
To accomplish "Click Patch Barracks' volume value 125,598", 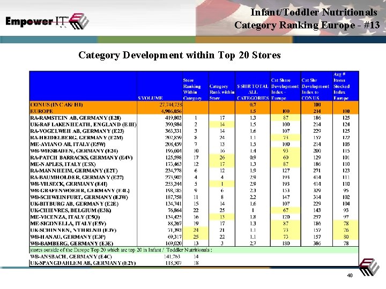I will (173, 157).
